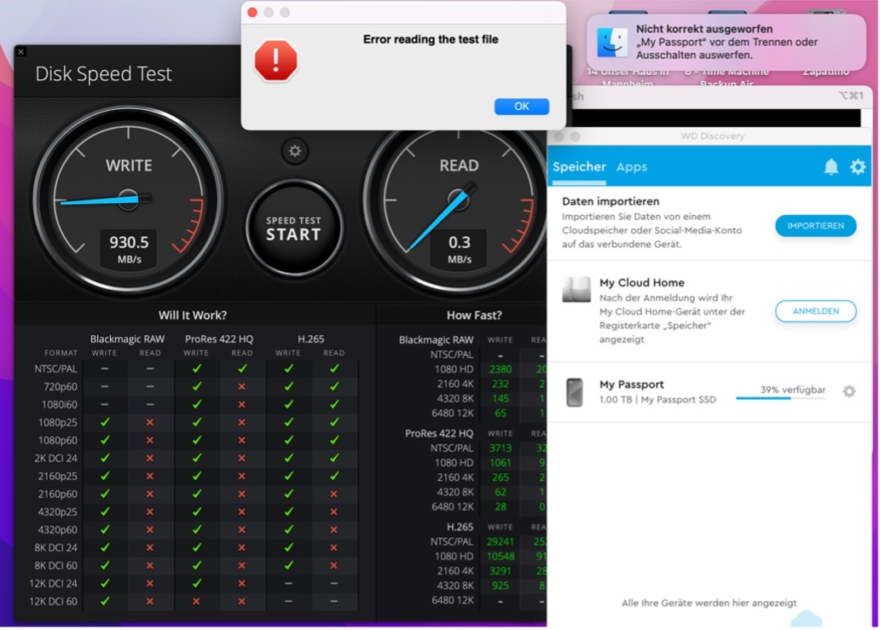Select the My Passport drive icon

574,391
